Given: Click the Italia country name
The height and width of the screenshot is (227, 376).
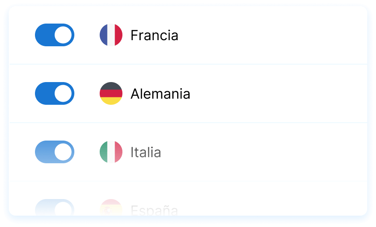Looking at the screenshot, I should (146, 152).
